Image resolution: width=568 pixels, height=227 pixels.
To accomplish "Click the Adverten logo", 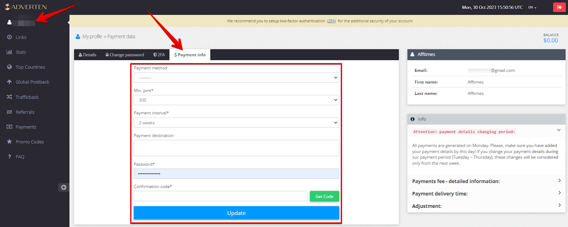I will 26,7.
